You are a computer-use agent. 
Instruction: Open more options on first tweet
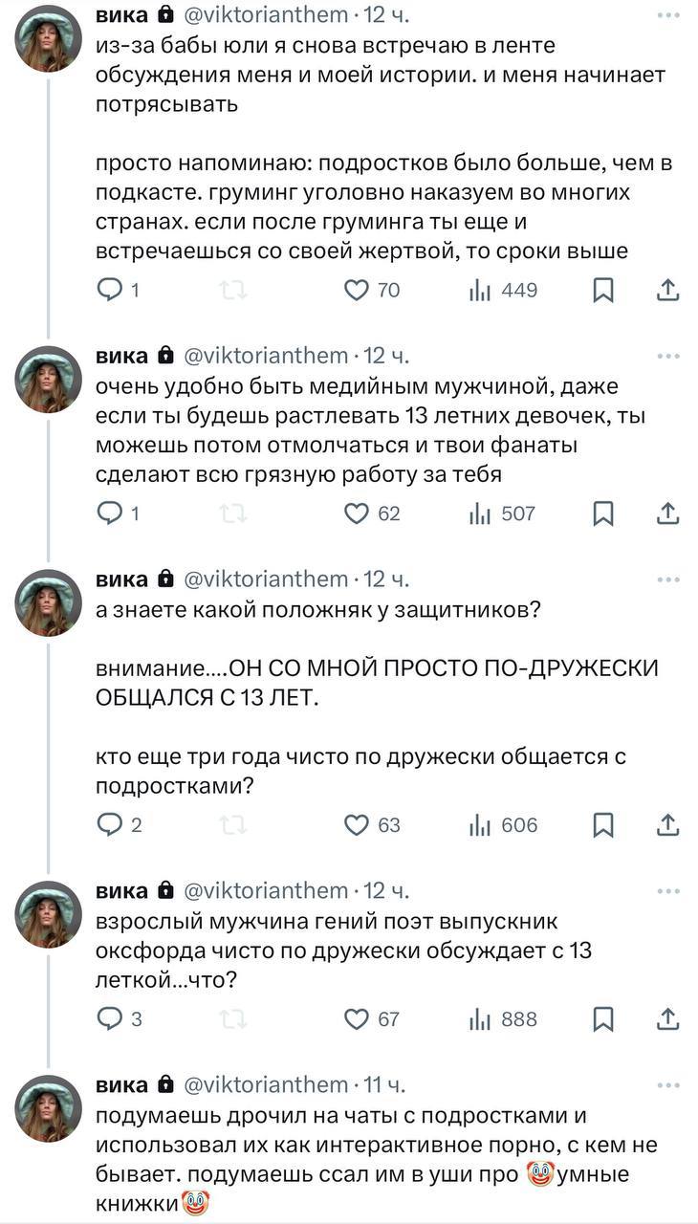pyautogui.click(x=667, y=15)
